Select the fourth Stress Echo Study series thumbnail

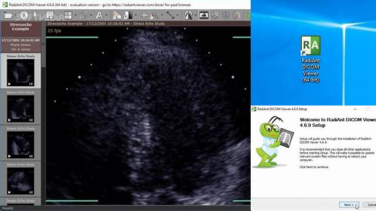[21, 181]
